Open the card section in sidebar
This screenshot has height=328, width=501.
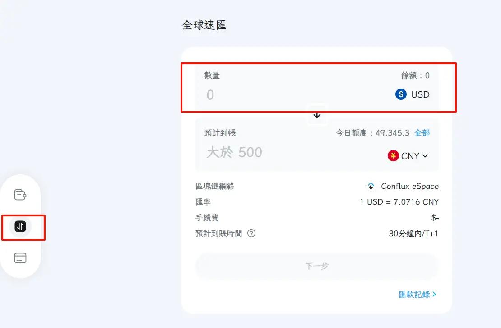(x=20, y=258)
